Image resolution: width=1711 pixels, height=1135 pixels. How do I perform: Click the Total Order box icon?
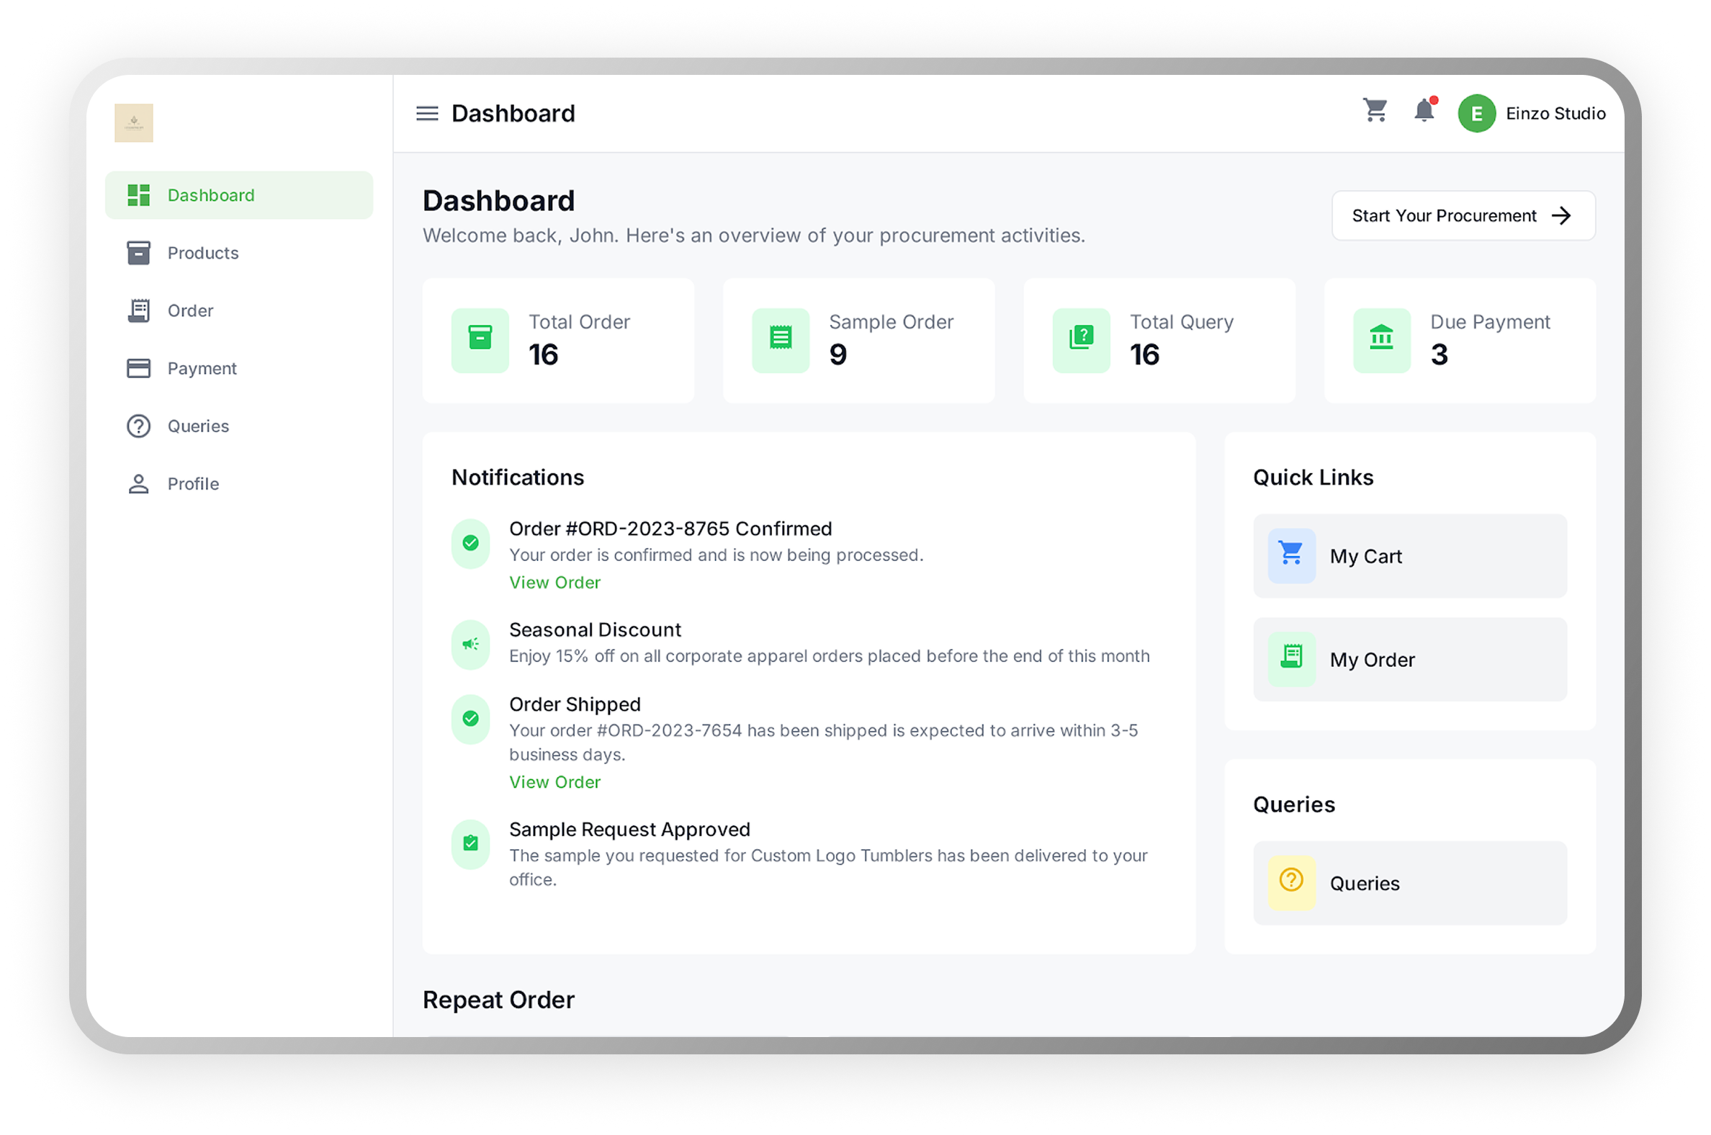[x=480, y=340]
